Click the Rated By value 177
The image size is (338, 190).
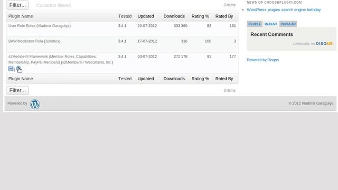click(x=232, y=56)
